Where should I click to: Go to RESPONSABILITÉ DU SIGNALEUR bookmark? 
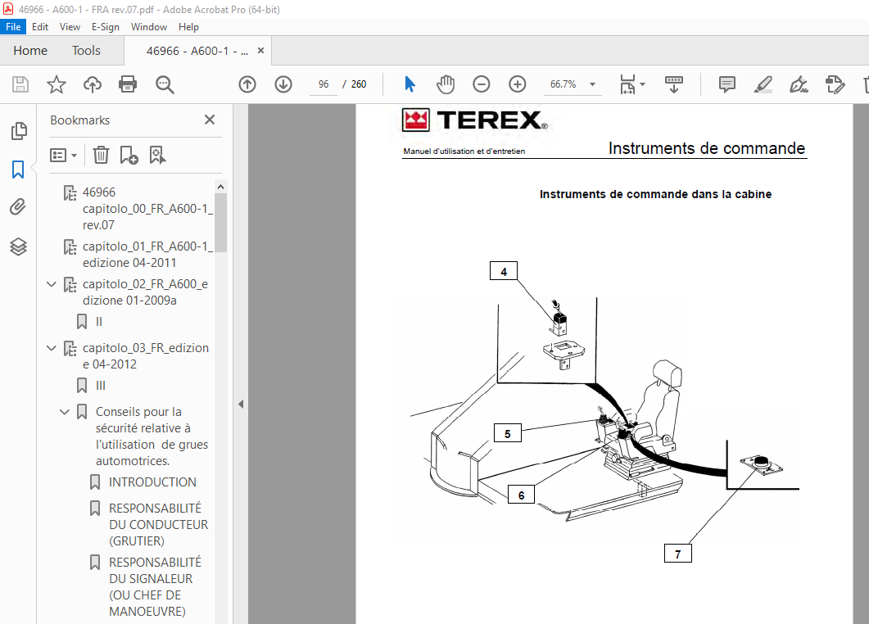pos(155,587)
